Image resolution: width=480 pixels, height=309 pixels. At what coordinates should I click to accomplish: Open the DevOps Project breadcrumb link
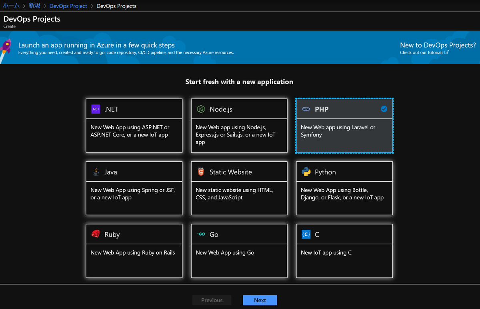coord(68,6)
